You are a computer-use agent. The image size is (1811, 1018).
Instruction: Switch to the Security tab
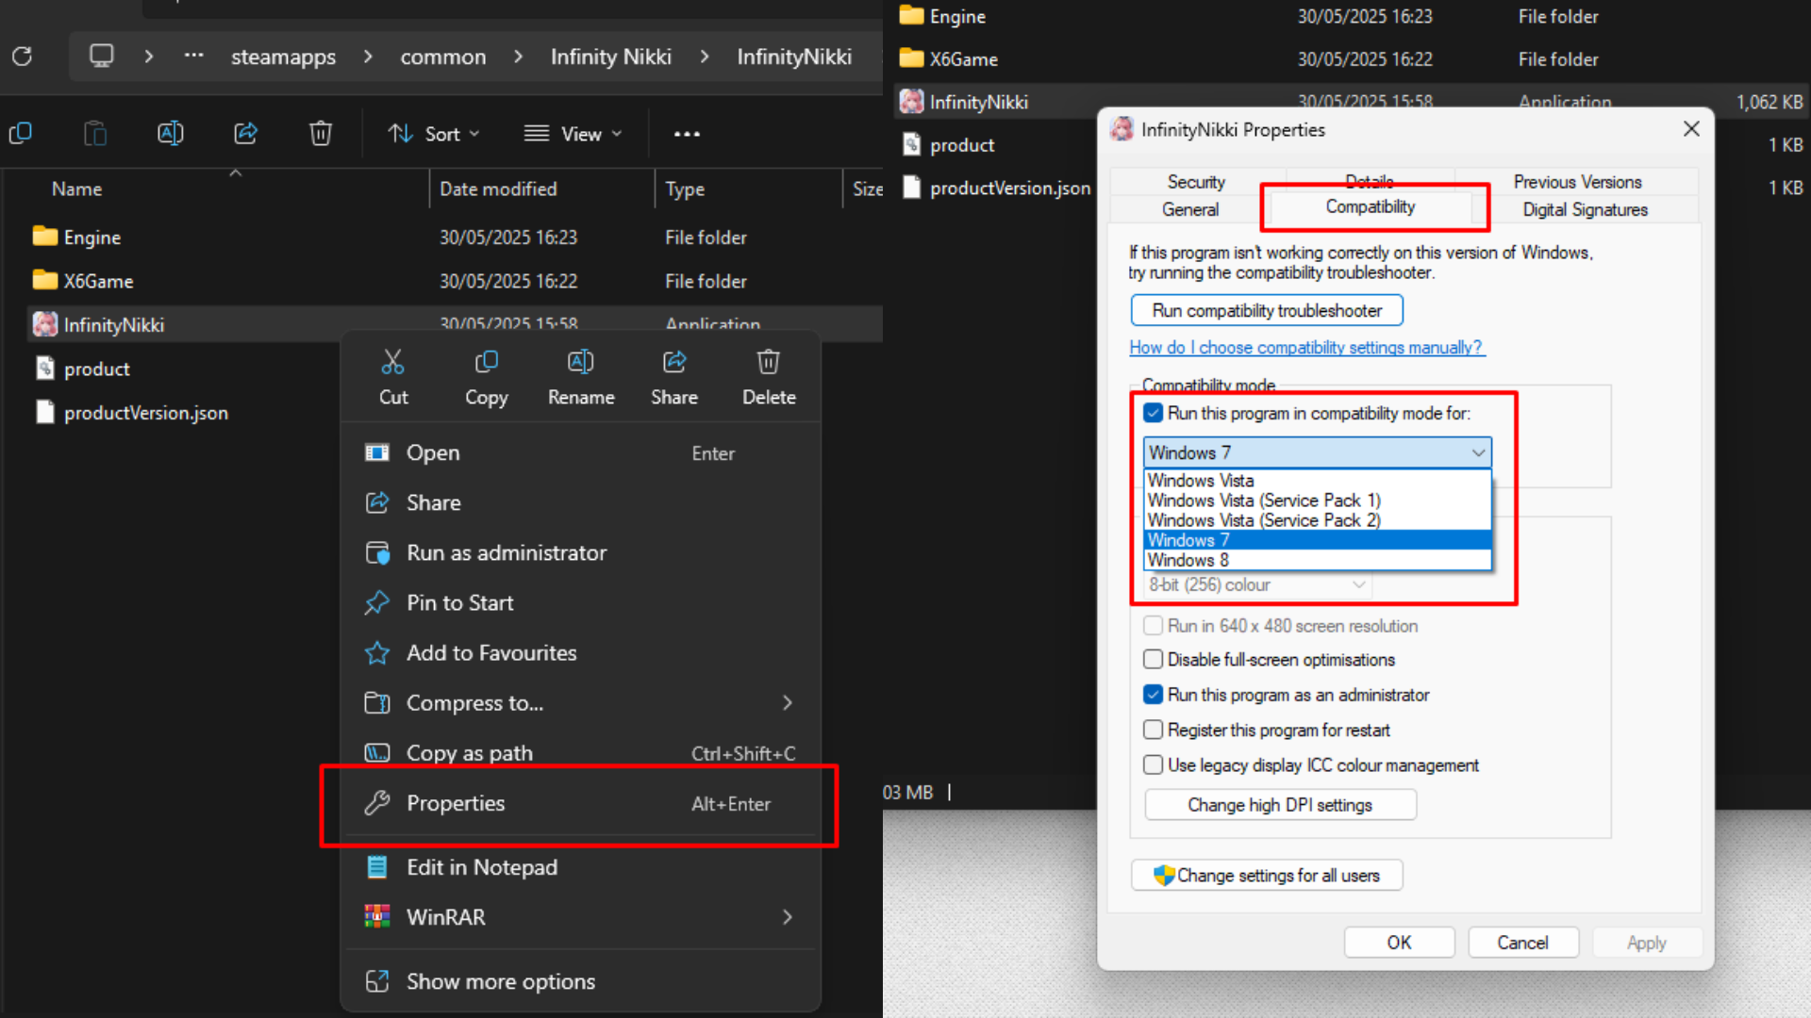[1196, 182]
